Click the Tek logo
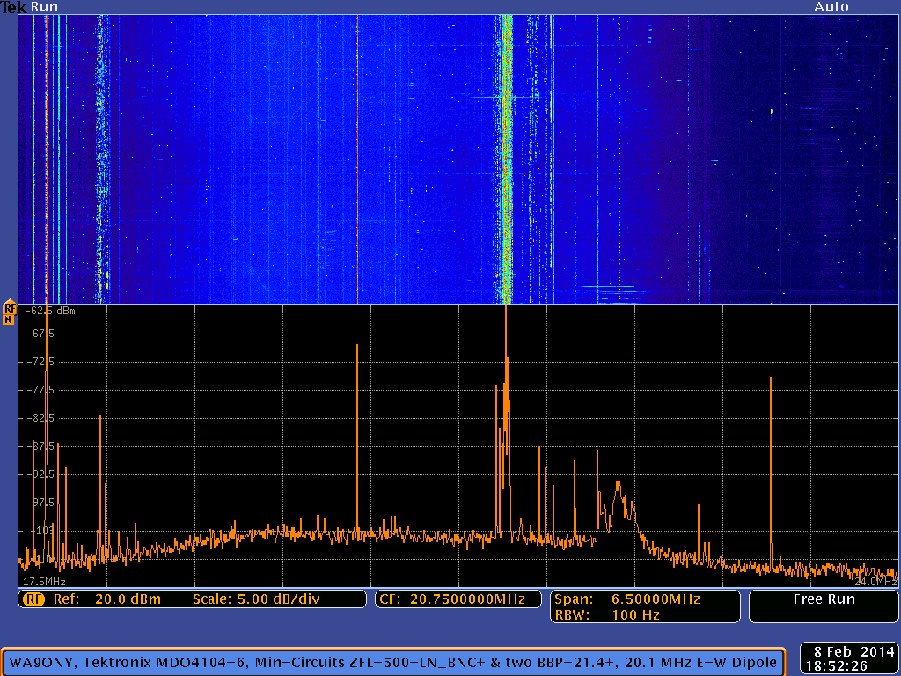Screen dimensions: 901x676 click(x=13, y=7)
